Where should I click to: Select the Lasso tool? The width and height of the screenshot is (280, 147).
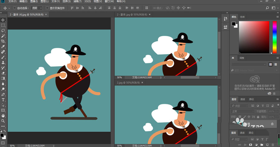click(x=3, y=31)
